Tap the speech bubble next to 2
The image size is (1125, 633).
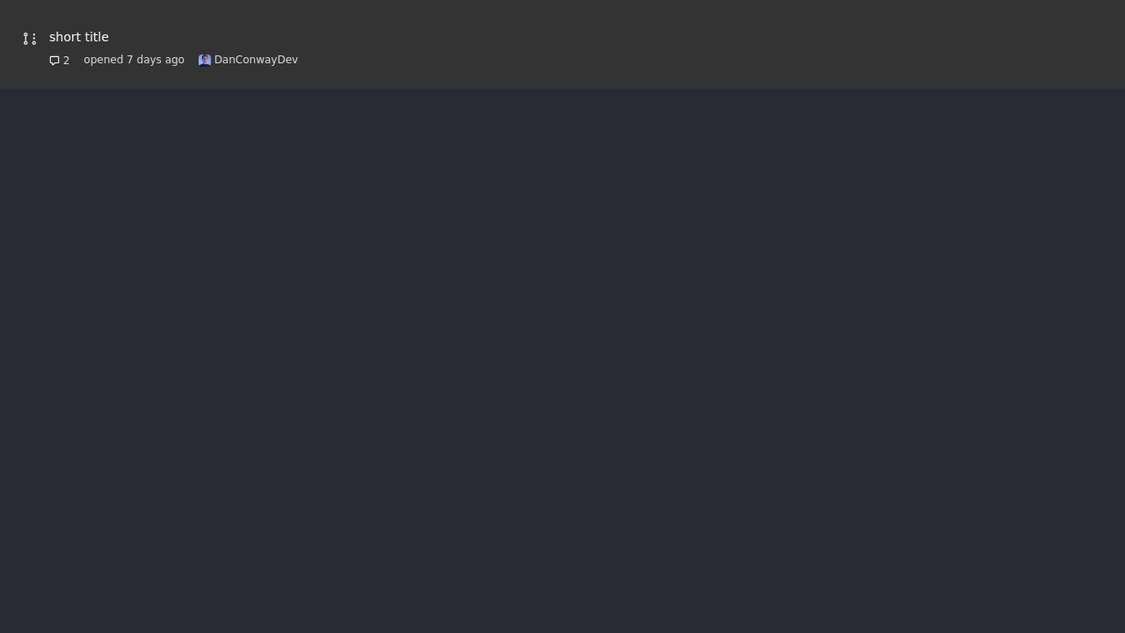tap(54, 61)
